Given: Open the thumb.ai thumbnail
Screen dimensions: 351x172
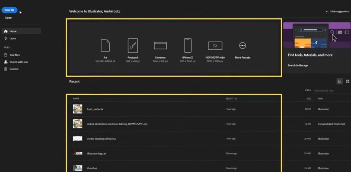Looking at the screenshot, I should [77, 168].
